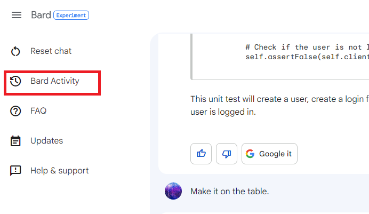Image resolution: width=369 pixels, height=214 pixels.
Task: Open the Updates sidebar entry
Action: [46, 141]
